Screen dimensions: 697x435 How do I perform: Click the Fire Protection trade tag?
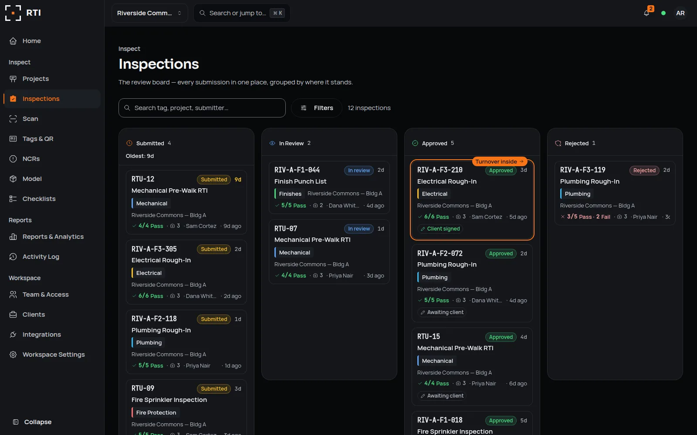point(156,413)
